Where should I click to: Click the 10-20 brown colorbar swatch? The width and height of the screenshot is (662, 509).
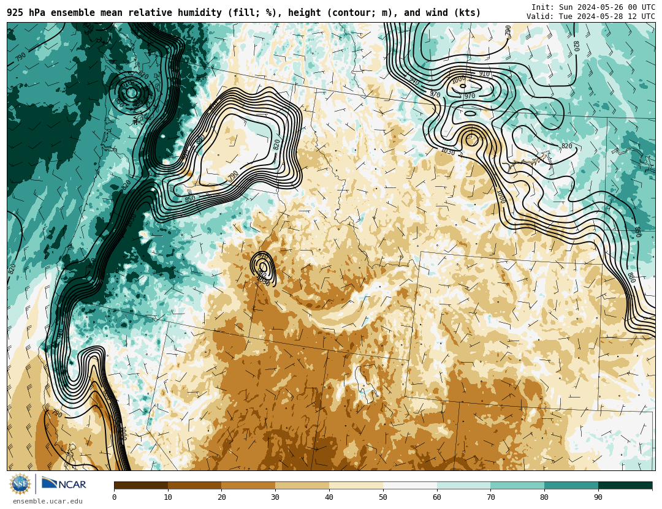click(195, 485)
